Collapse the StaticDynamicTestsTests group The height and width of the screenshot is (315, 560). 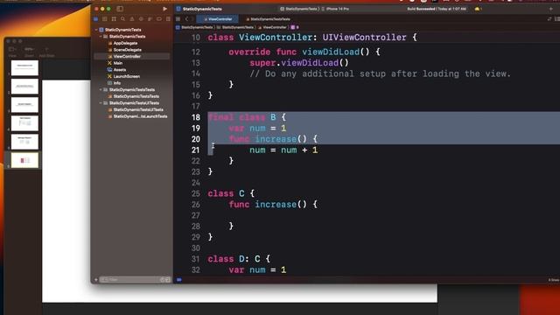(x=101, y=89)
